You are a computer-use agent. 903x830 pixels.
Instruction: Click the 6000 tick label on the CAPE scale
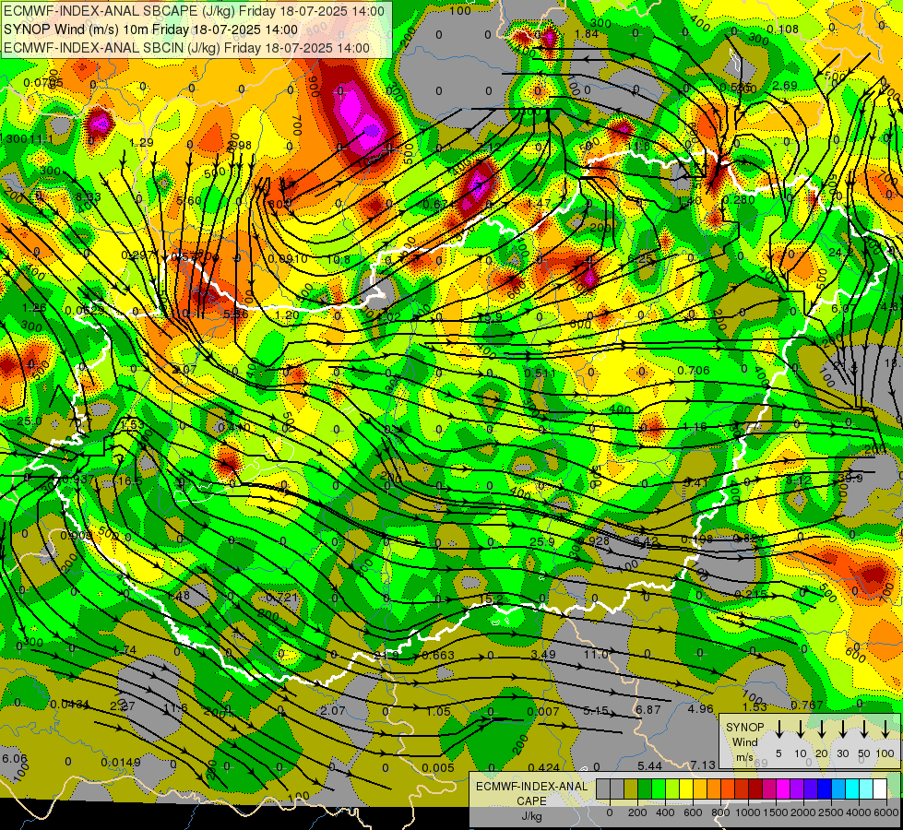click(x=886, y=812)
